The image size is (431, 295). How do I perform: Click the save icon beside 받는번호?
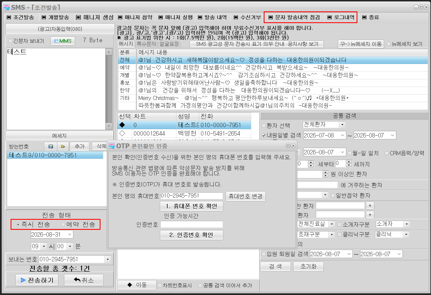coord(51,146)
